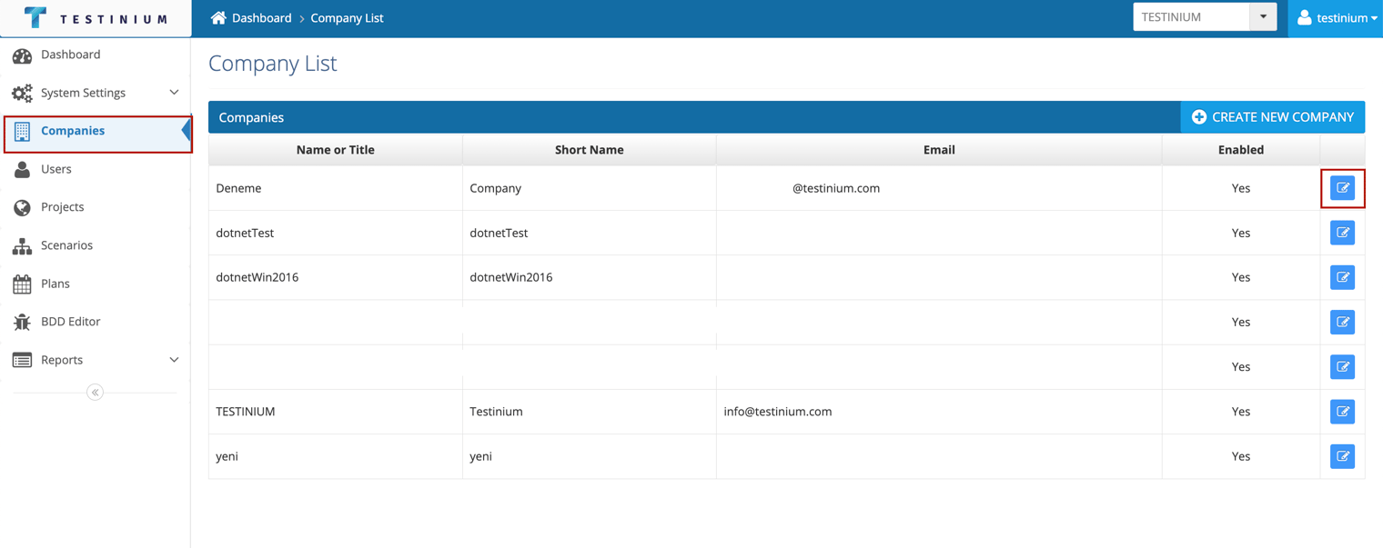Click the @testinium.com email cell
The width and height of the screenshot is (1383, 548).
pos(939,188)
